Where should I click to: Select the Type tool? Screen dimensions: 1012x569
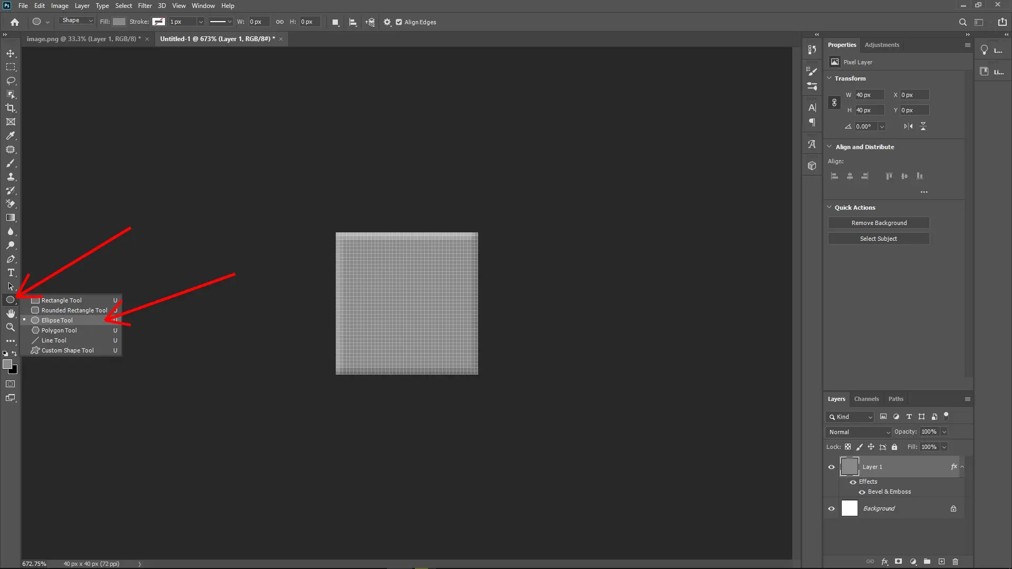point(11,273)
